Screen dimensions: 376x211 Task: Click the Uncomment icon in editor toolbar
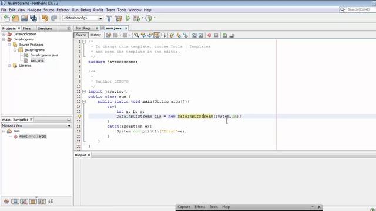click(231, 35)
